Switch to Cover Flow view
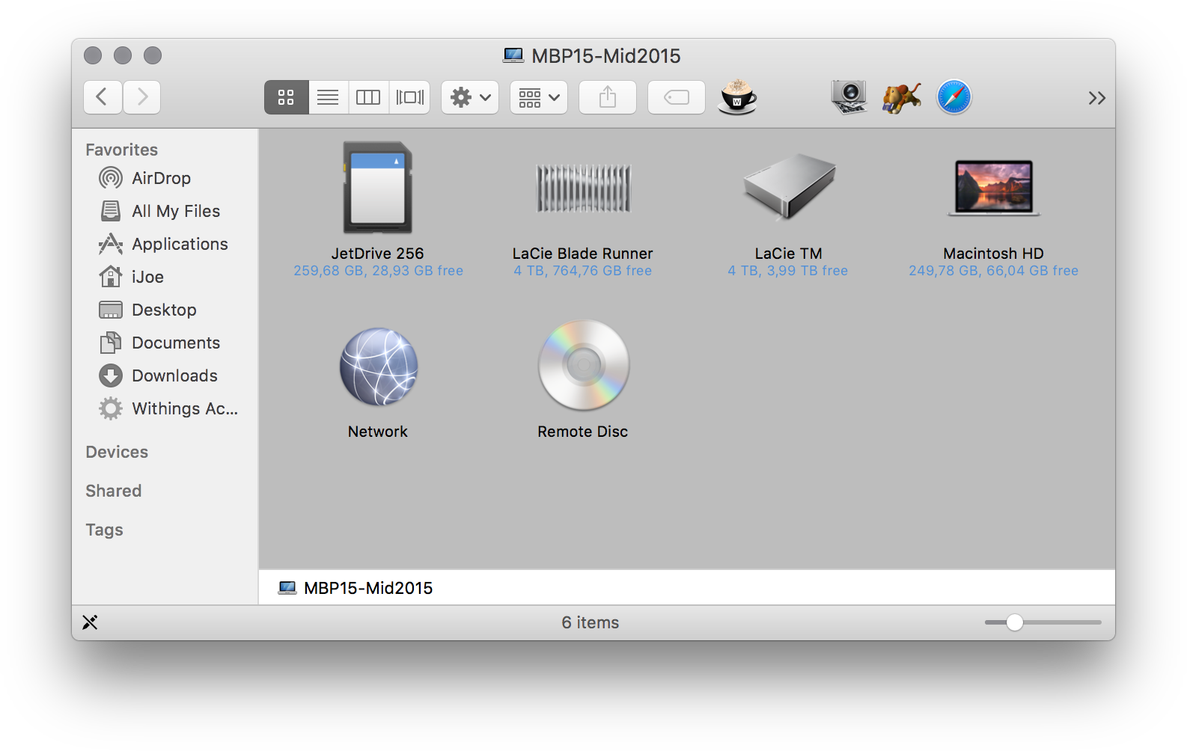 point(409,97)
